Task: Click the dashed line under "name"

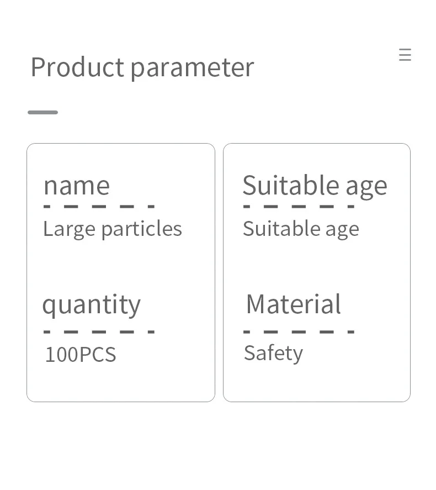Action: (x=99, y=207)
